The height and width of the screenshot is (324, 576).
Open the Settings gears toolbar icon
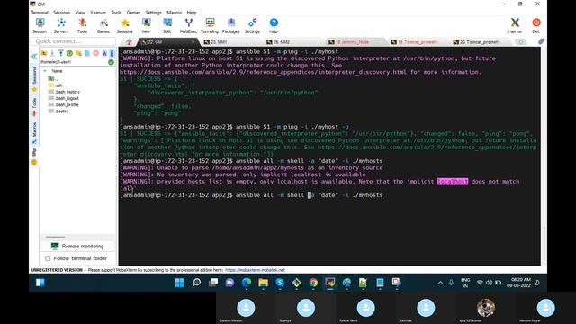pos(252,26)
